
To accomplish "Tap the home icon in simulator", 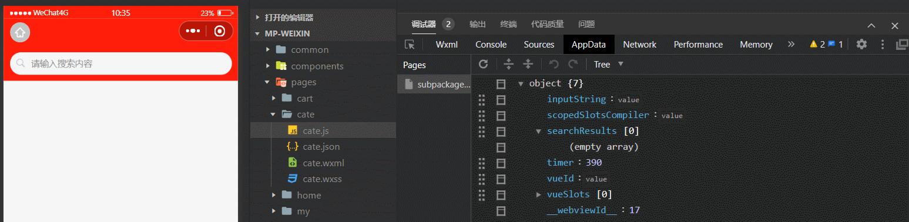I will click(20, 32).
